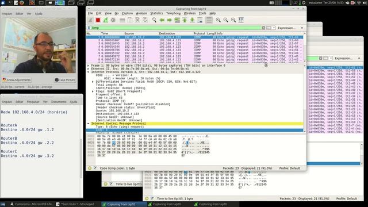Select Type: 8 Echo ping request line
This screenshot has width=368, height=207.
(120, 126)
